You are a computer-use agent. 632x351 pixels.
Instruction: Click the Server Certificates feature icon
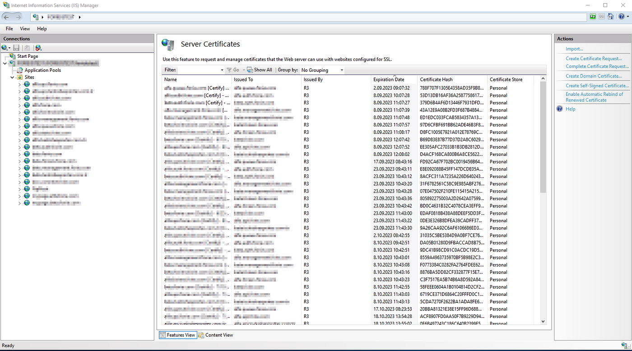[x=167, y=44]
